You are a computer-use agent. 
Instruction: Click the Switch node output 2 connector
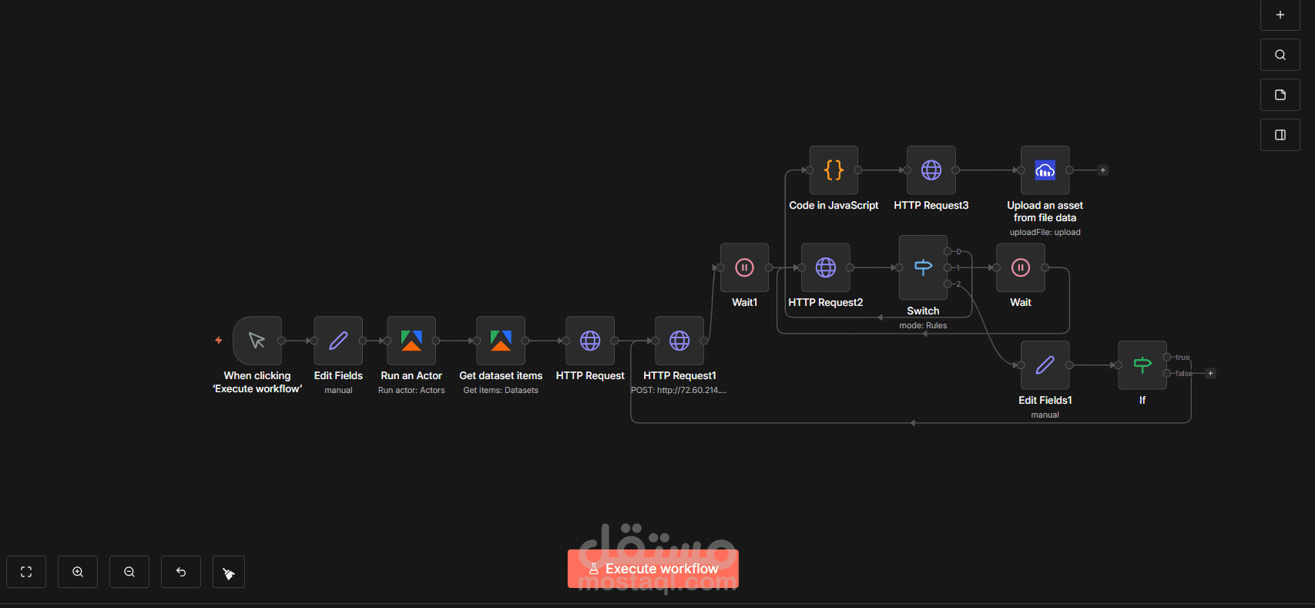(948, 284)
